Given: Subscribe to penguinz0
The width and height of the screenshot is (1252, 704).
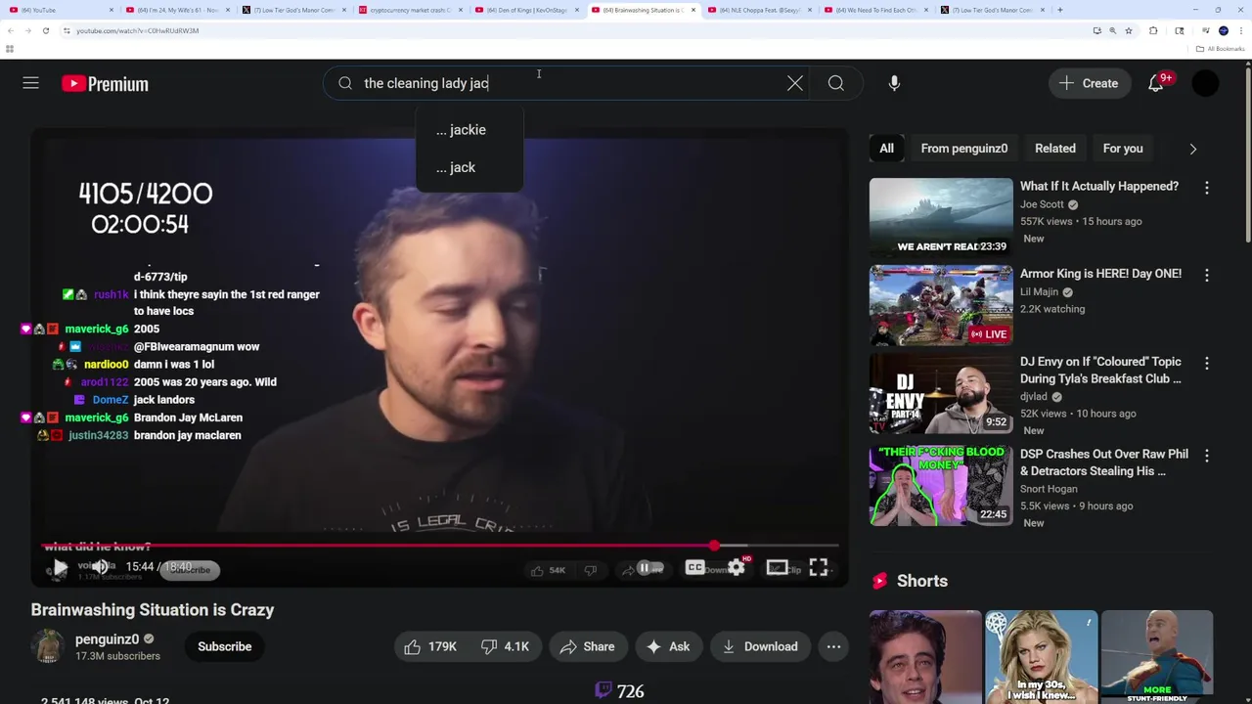Looking at the screenshot, I should pos(225,646).
